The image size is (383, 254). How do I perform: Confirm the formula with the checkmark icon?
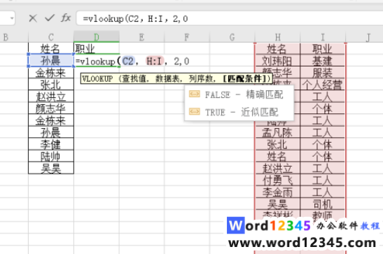click(50, 17)
